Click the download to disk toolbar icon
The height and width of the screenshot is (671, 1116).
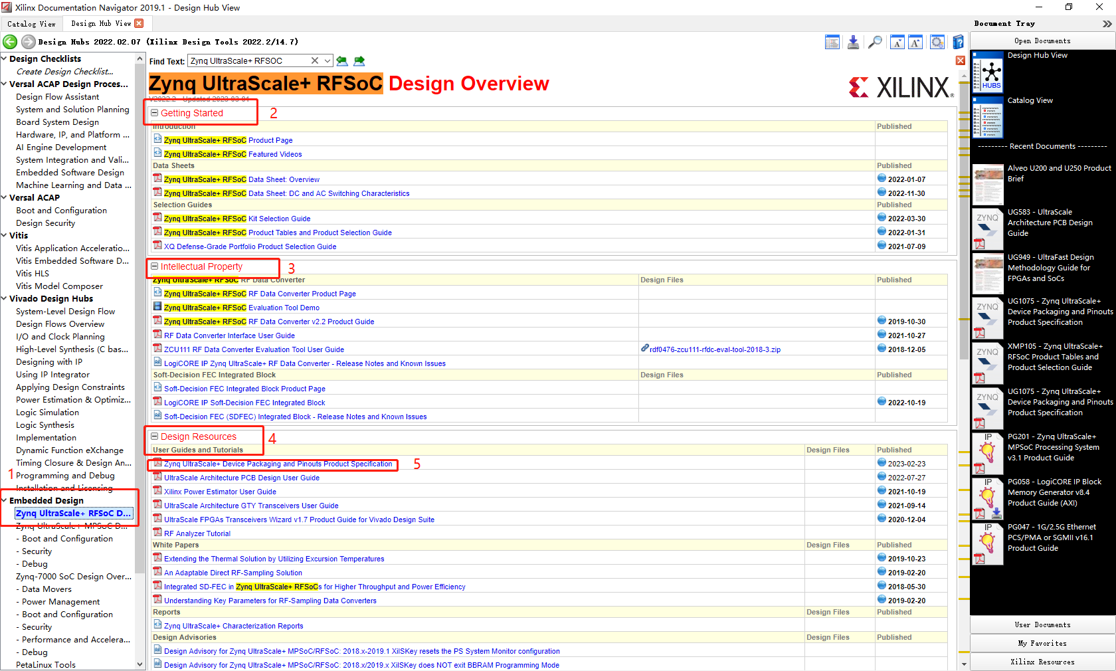pos(854,43)
